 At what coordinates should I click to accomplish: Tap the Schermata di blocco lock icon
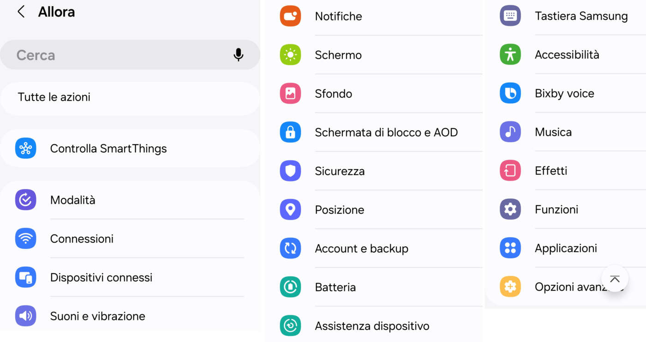[290, 132]
